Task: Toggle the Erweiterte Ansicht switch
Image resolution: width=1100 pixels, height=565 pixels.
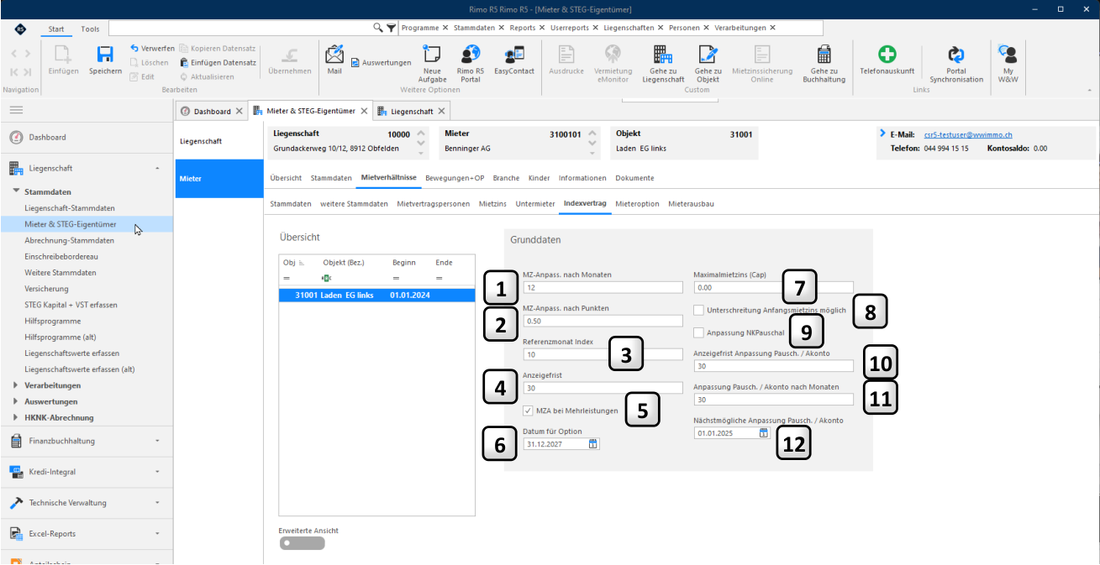Action: pos(303,543)
